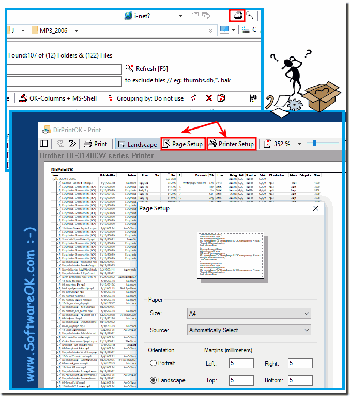Click the computer monitor icon in the address bar
Screen dimensions: 350x397
click(224, 30)
